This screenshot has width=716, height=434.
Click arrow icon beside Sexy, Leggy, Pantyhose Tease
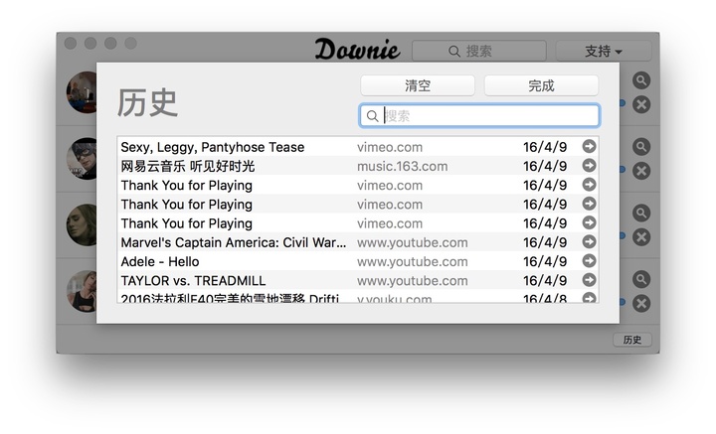pyautogui.click(x=589, y=147)
